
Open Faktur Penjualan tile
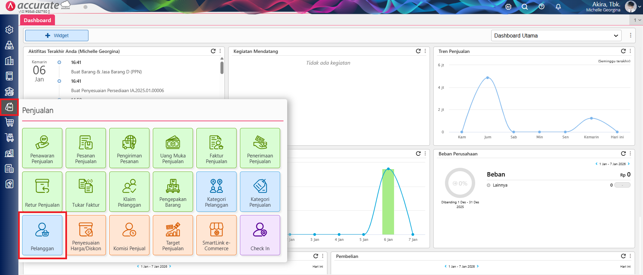pyautogui.click(x=216, y=148)
